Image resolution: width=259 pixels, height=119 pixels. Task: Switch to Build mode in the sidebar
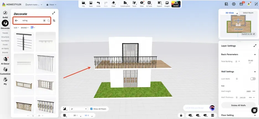[x=5, y=15]
